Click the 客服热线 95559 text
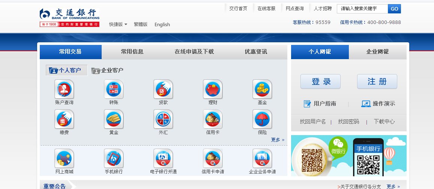The height and width of the screenshot is (189, 434). tap(312, 22)
